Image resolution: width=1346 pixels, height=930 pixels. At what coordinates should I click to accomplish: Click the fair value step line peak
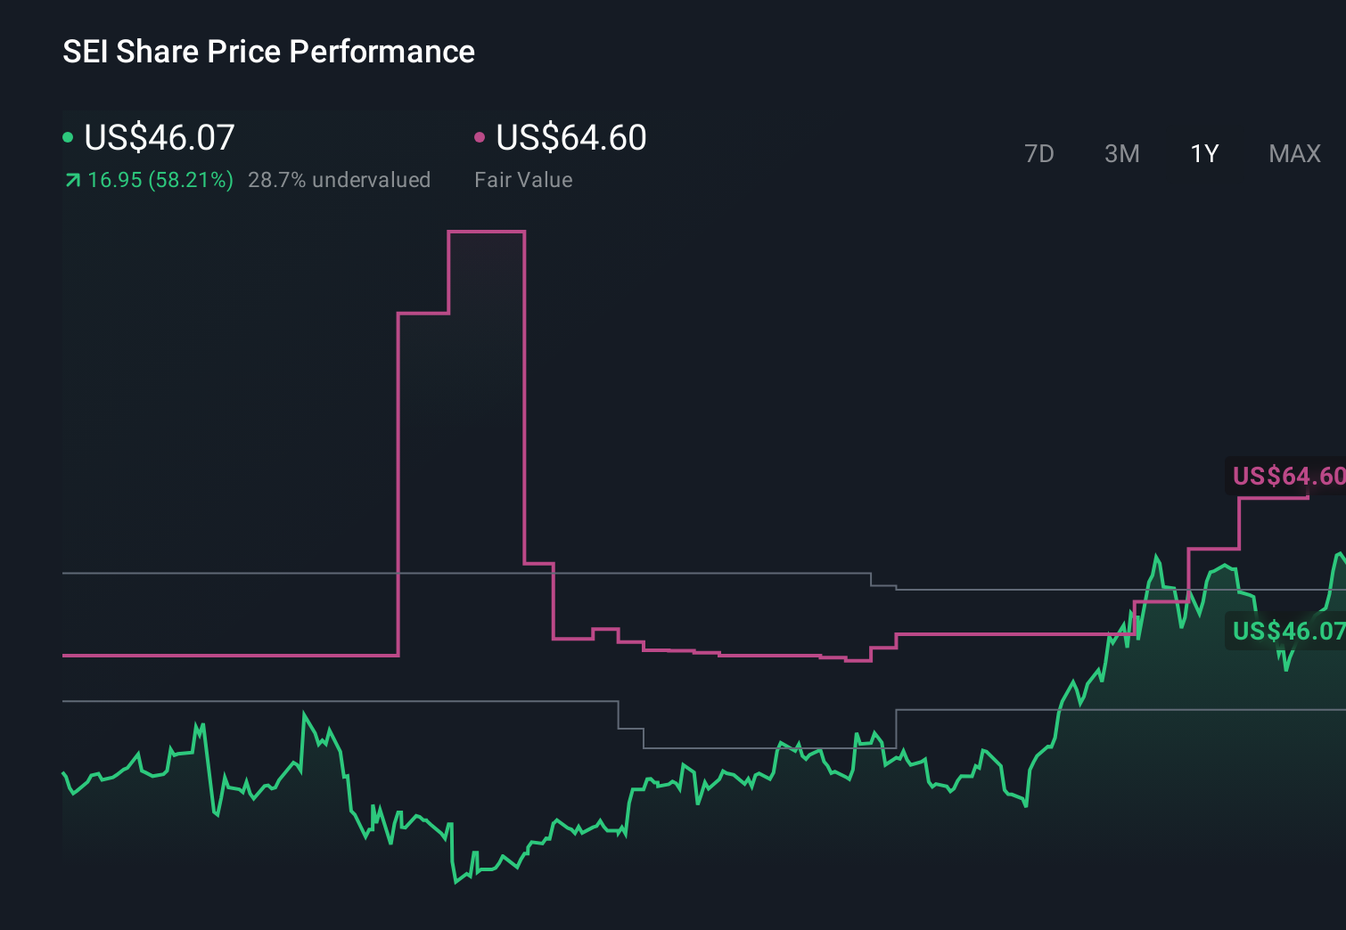click(486, 232)
